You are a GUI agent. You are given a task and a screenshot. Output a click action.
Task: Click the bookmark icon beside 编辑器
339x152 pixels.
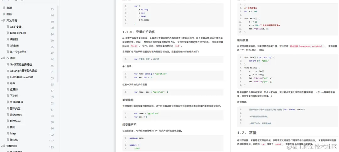[8, 39]
